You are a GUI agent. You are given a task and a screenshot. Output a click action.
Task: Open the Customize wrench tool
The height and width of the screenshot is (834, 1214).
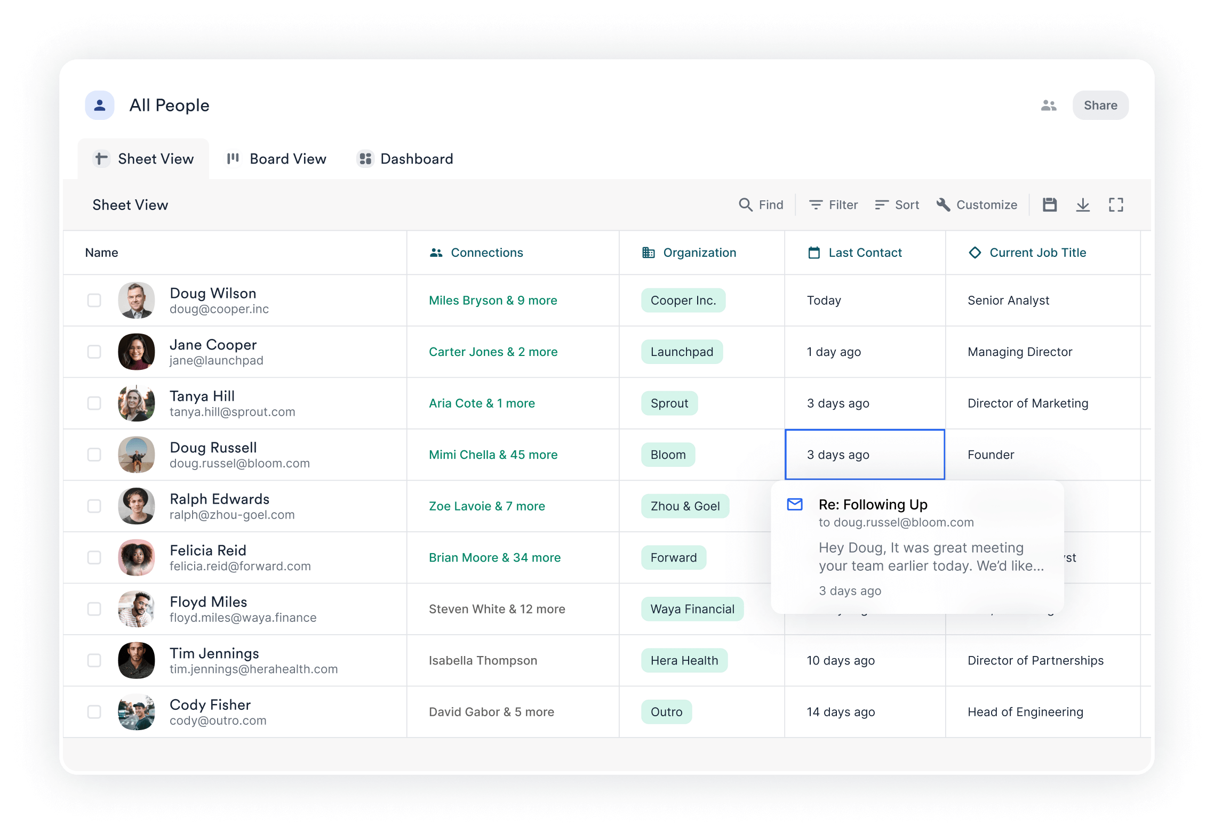977,205
